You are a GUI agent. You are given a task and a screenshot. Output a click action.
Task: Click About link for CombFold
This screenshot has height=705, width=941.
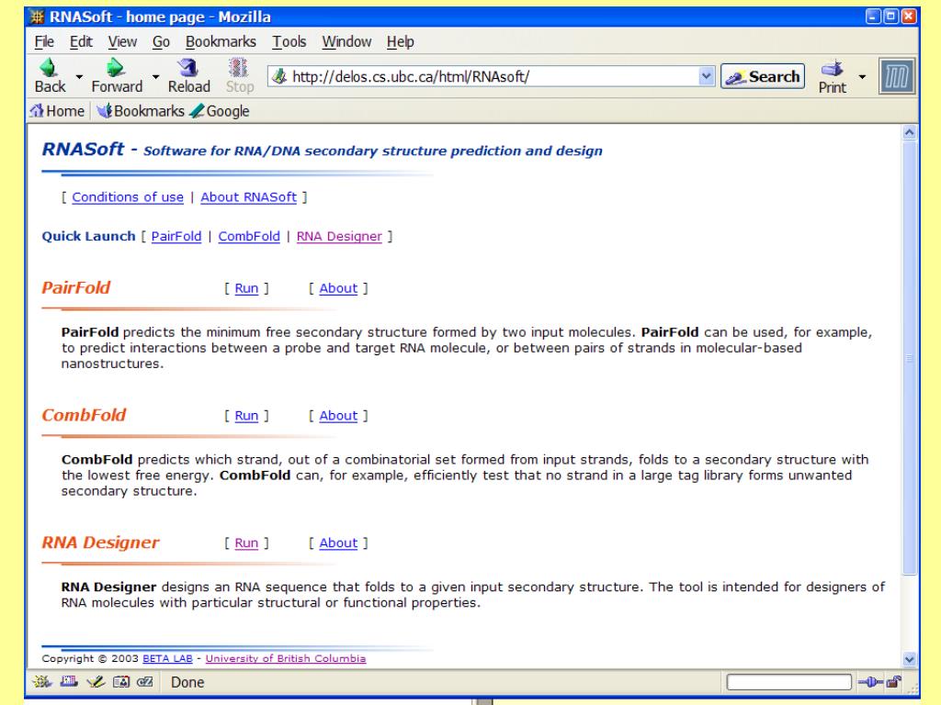338,416
